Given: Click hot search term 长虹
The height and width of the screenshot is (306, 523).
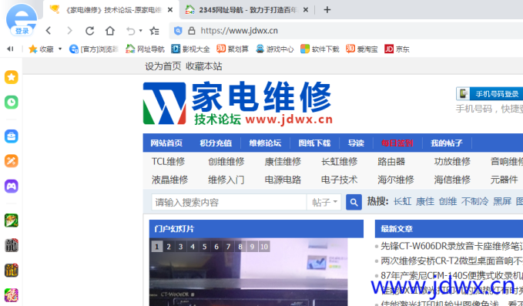Looking at the screenshot, I should (x=402, y=201).
